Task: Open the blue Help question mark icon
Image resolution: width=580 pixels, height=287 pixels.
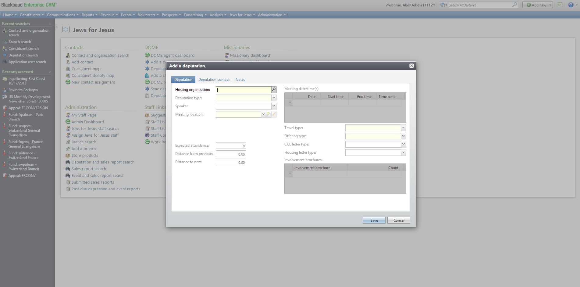Action: tap(571, 5)
